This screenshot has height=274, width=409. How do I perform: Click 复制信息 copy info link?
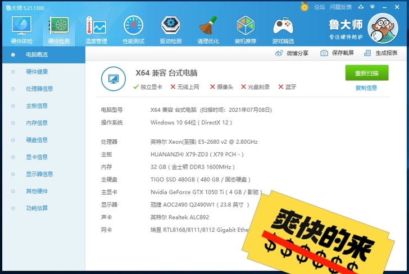(366, 88)
